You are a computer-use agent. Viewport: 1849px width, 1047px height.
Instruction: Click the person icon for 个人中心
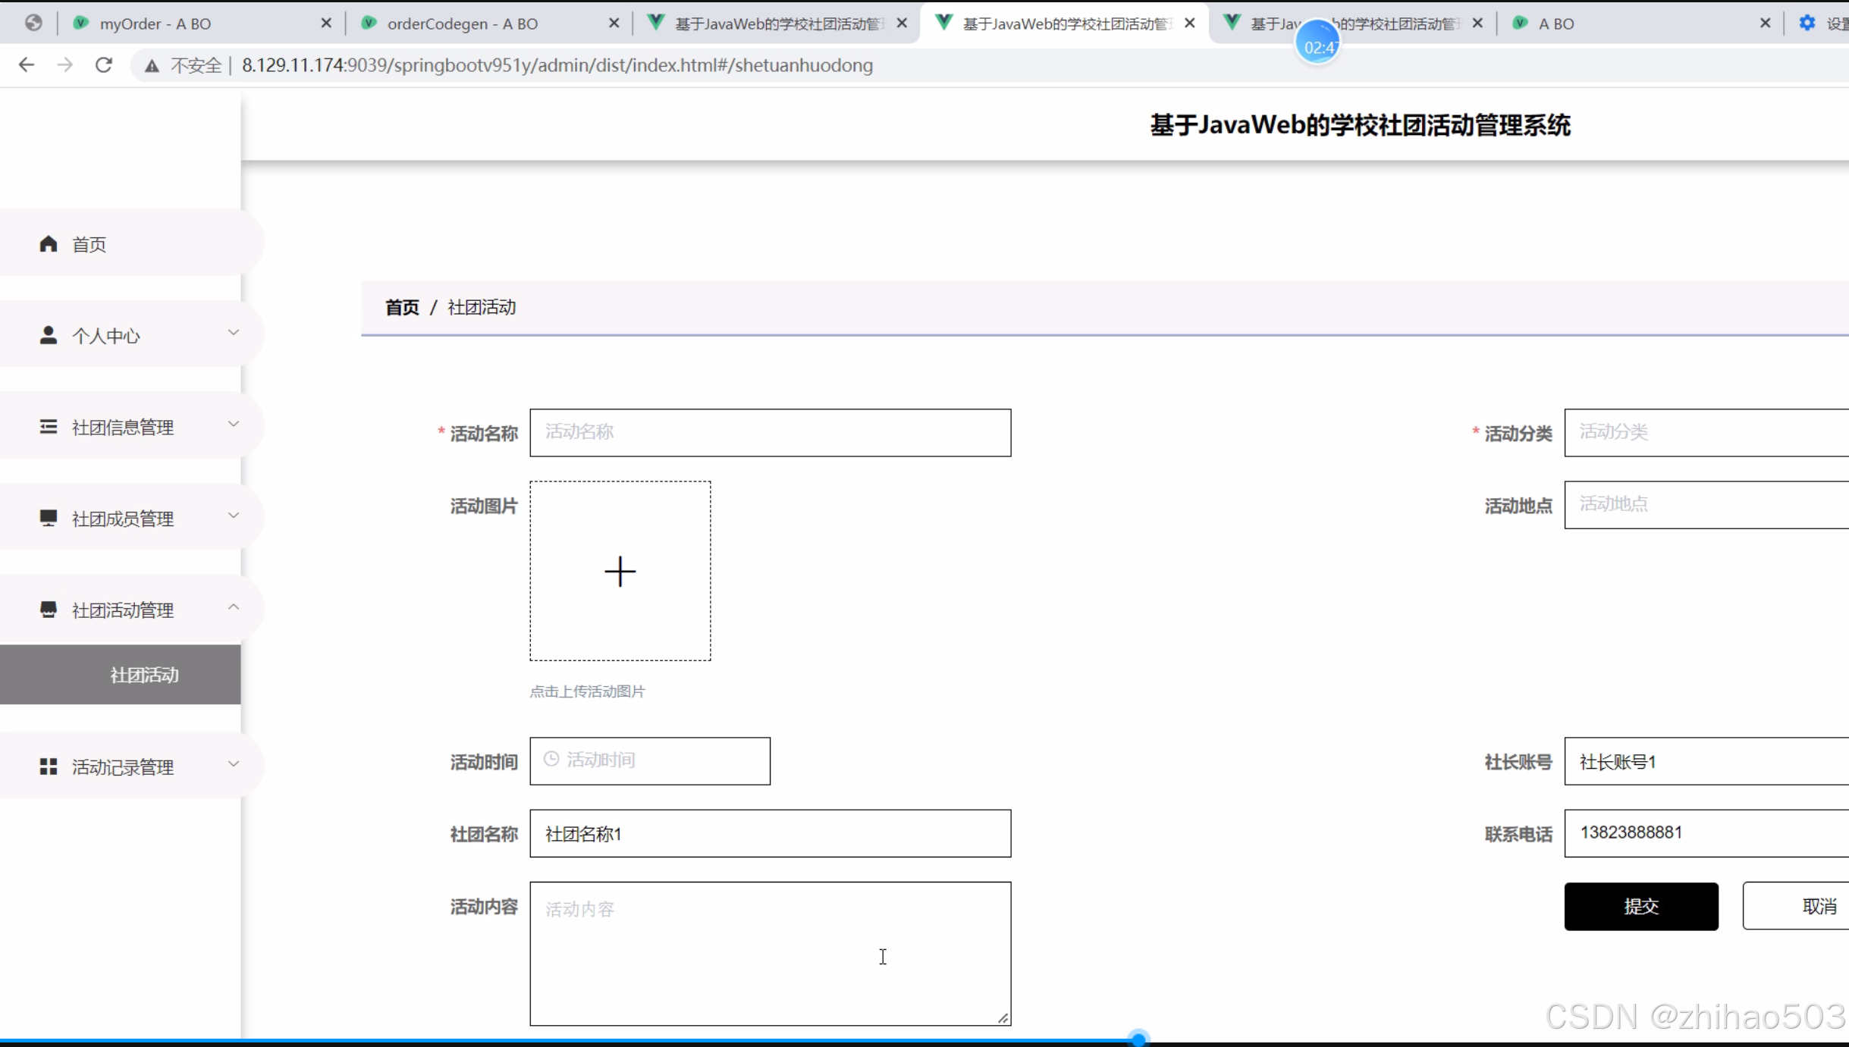49,335
